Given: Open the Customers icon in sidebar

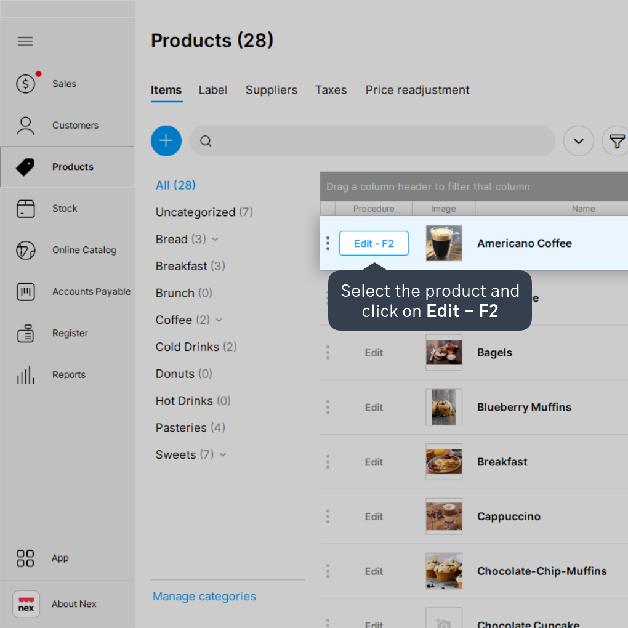Looking at the screenshot, I should coord(26,126).
